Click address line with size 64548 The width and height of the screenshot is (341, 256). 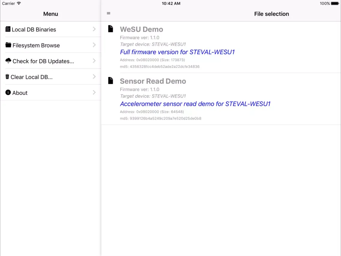[x=152, y=112]
